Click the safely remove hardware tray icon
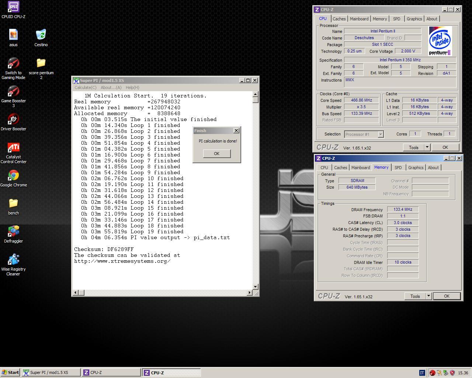The width and height of the screenshot is (472, 378). tap(445, 373)
